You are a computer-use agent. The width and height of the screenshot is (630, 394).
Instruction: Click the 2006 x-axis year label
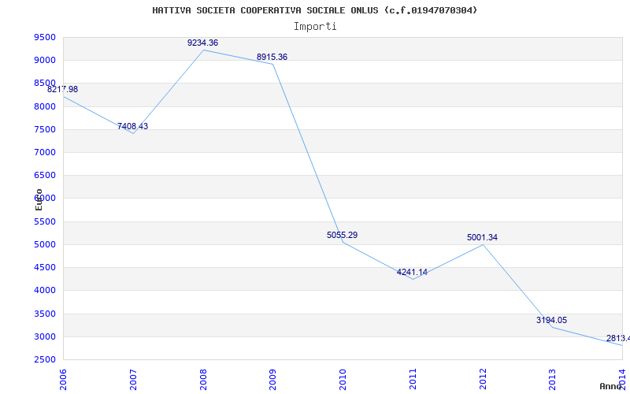(64, 380)
